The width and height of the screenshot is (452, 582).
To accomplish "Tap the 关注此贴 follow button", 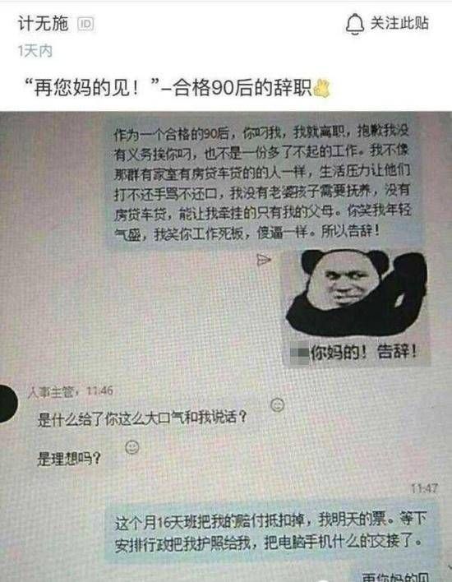I will [387, 23].
